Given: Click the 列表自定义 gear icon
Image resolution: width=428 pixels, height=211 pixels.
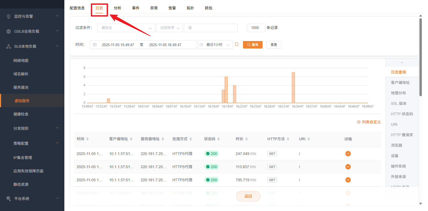Looking at the screenshot, I should 359,122.
